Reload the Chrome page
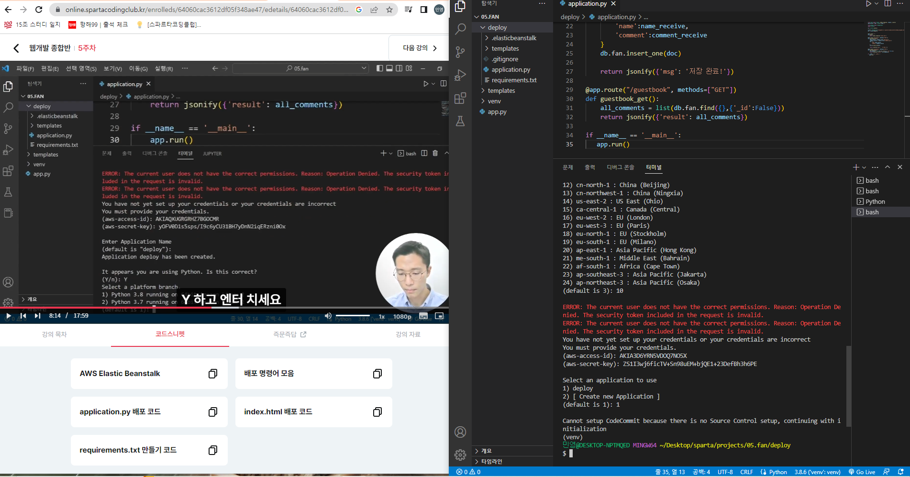The width and height of the screenshot is (910, 477). [39, 10]
